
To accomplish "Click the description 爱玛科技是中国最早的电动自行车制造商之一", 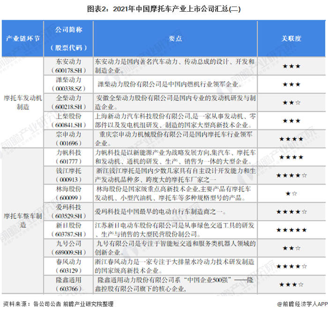I will coord(160,212).
